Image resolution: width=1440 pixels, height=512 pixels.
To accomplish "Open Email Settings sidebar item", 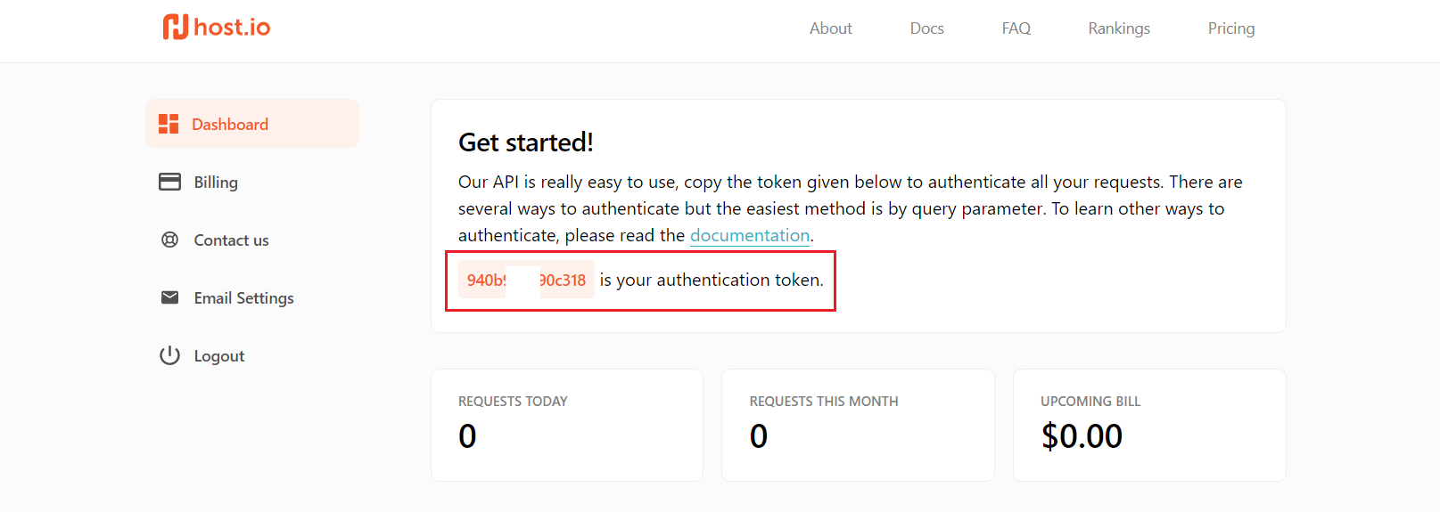I will (243, 297).
